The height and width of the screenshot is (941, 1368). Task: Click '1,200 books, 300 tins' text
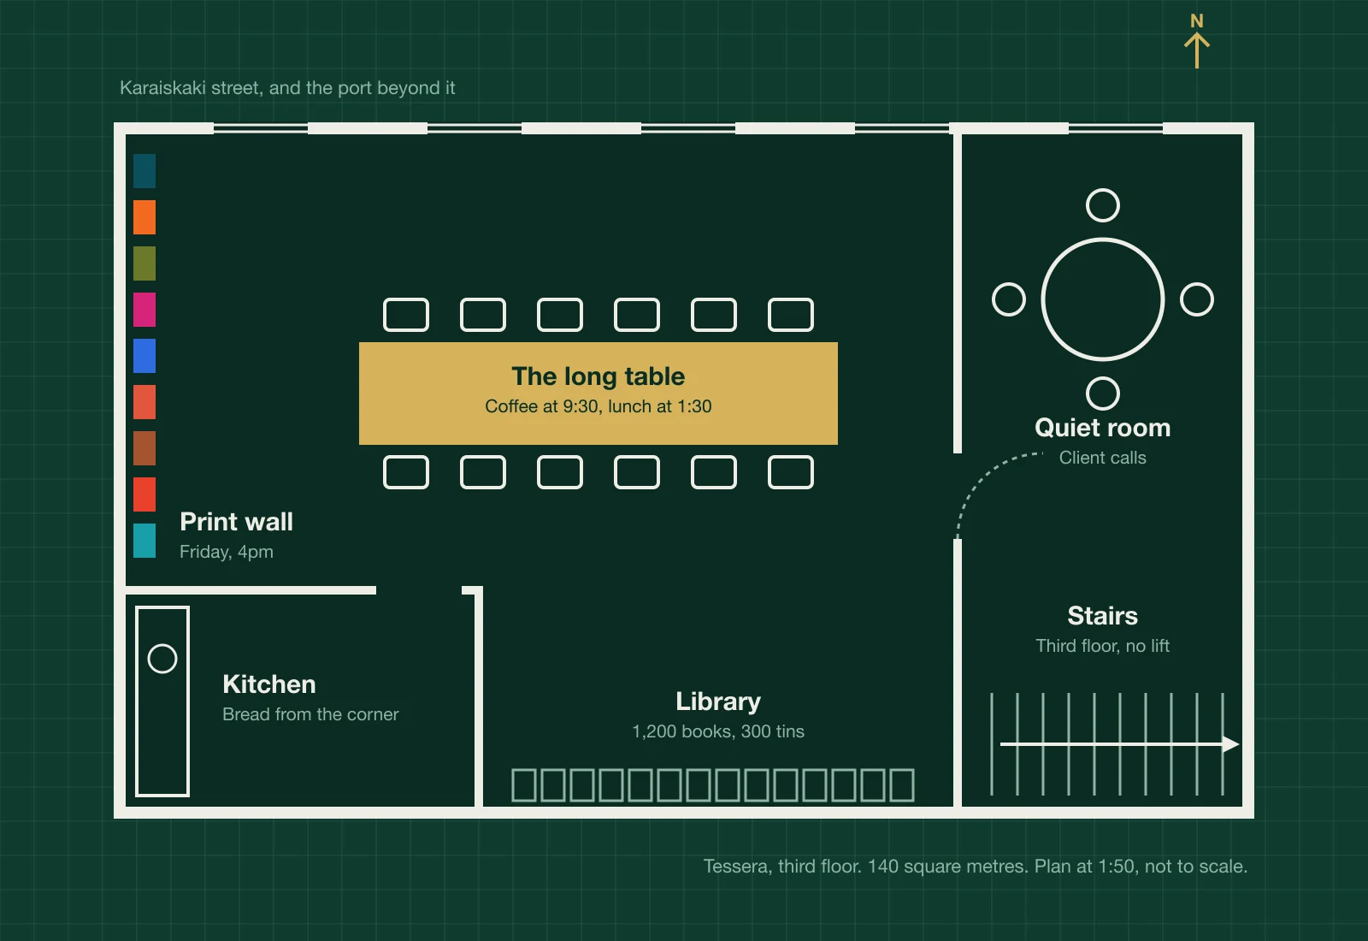718,731
